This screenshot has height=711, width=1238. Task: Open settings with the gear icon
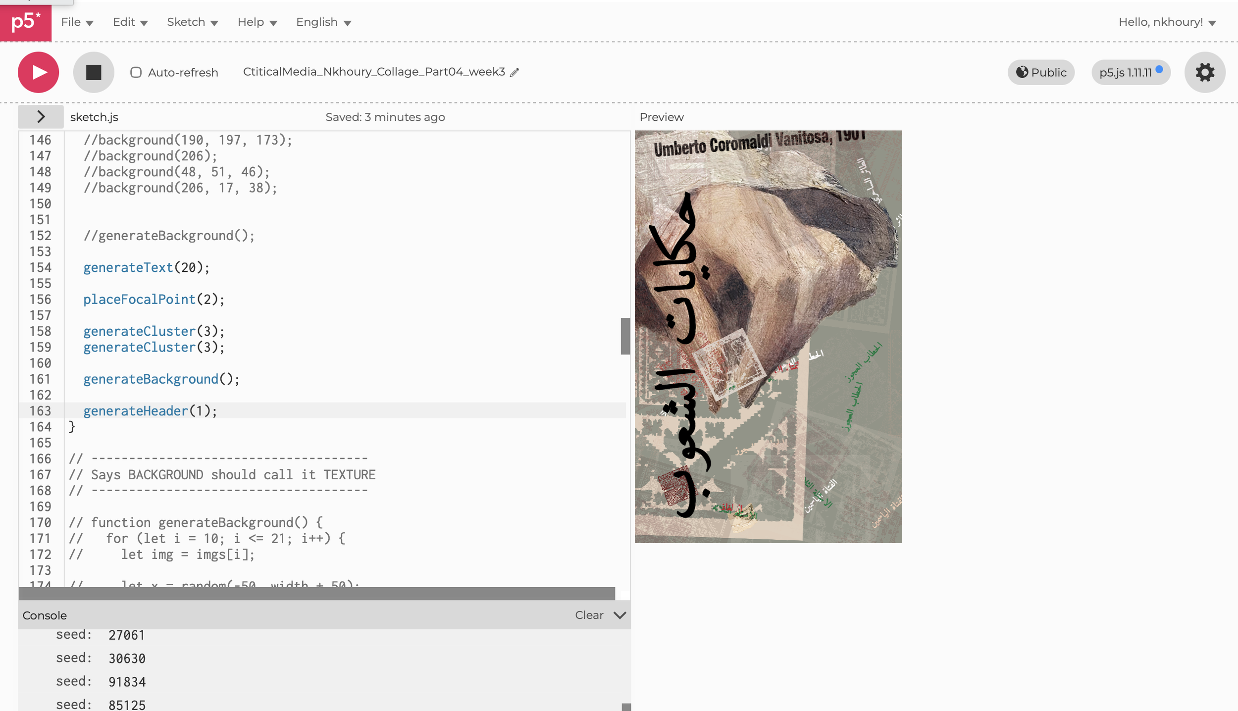point(1205,72)
